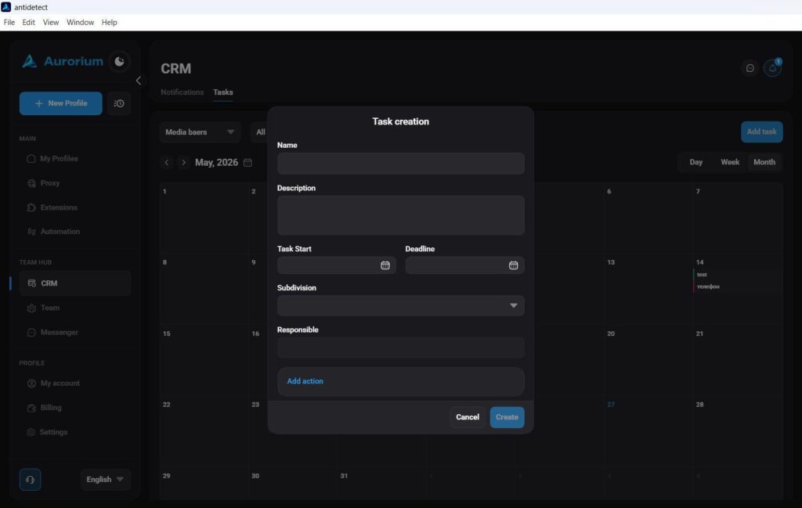The height and width of the screenshot is (508, 802).
Task: Click the My Profiles sidebar icon
Action: (31, 159)
